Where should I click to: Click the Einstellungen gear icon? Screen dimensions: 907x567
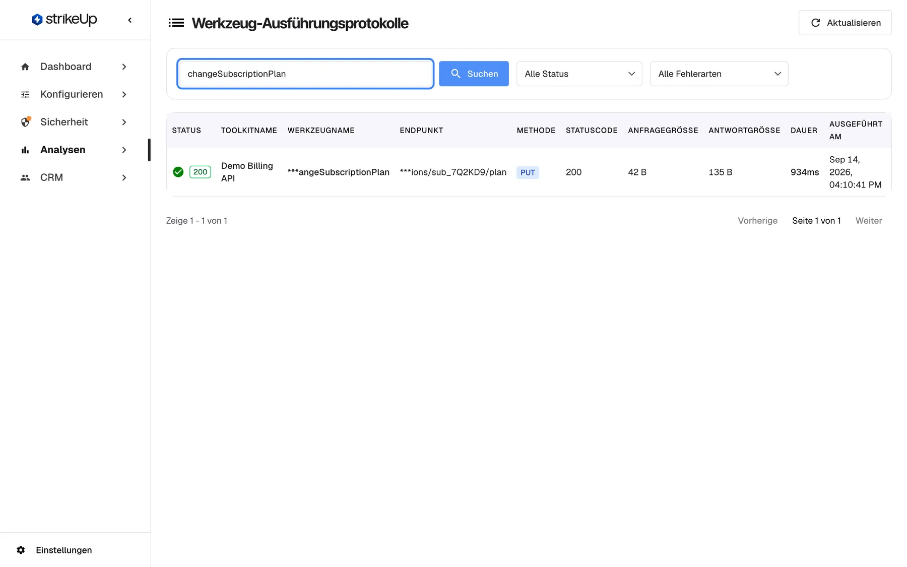pos(21,550)
